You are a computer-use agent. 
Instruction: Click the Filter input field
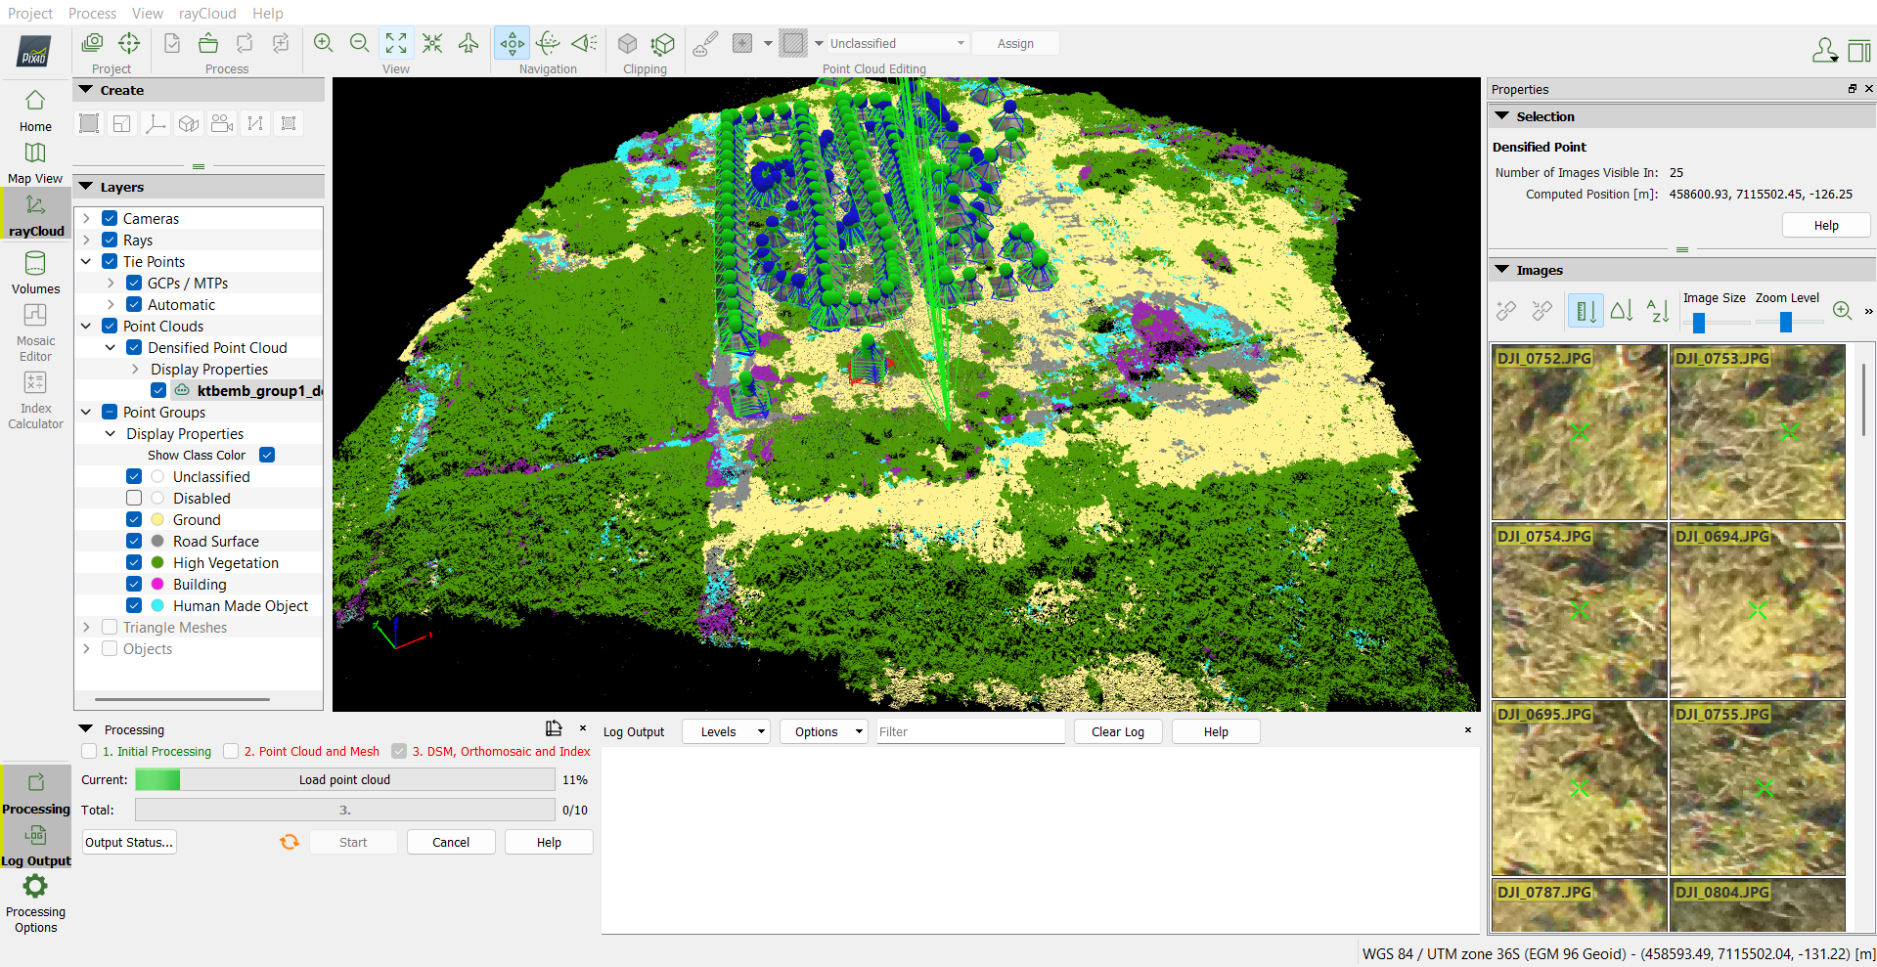click(x=970, y=731)
